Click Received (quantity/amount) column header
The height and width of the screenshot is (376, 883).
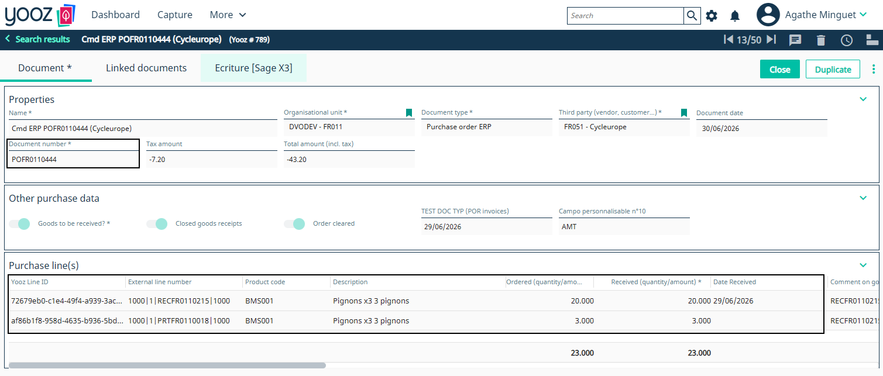click(652, 282)
